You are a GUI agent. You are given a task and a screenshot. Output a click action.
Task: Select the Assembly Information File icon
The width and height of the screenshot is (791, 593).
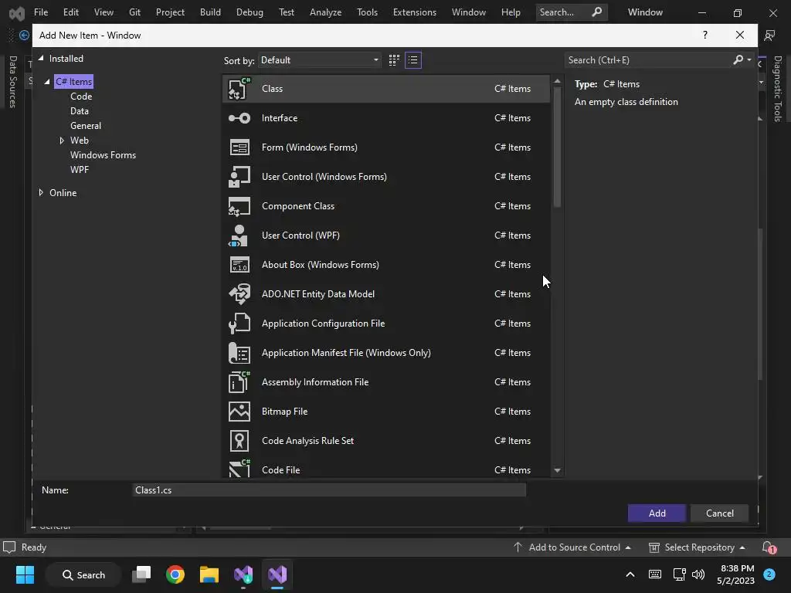(x=239, y=381)
